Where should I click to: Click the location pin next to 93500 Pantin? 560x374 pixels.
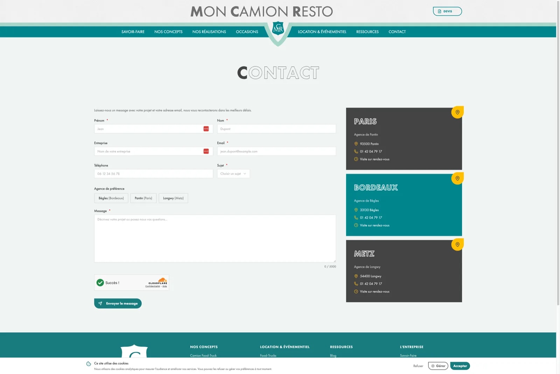coord(356,144)
